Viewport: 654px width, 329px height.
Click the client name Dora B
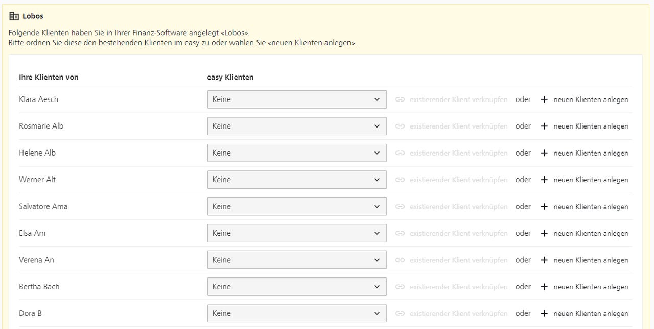click(30, 313)
